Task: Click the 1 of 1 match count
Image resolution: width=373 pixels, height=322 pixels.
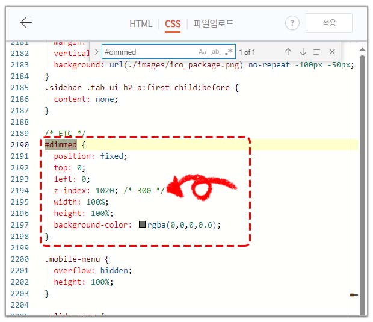Action: tap(247, 52)
